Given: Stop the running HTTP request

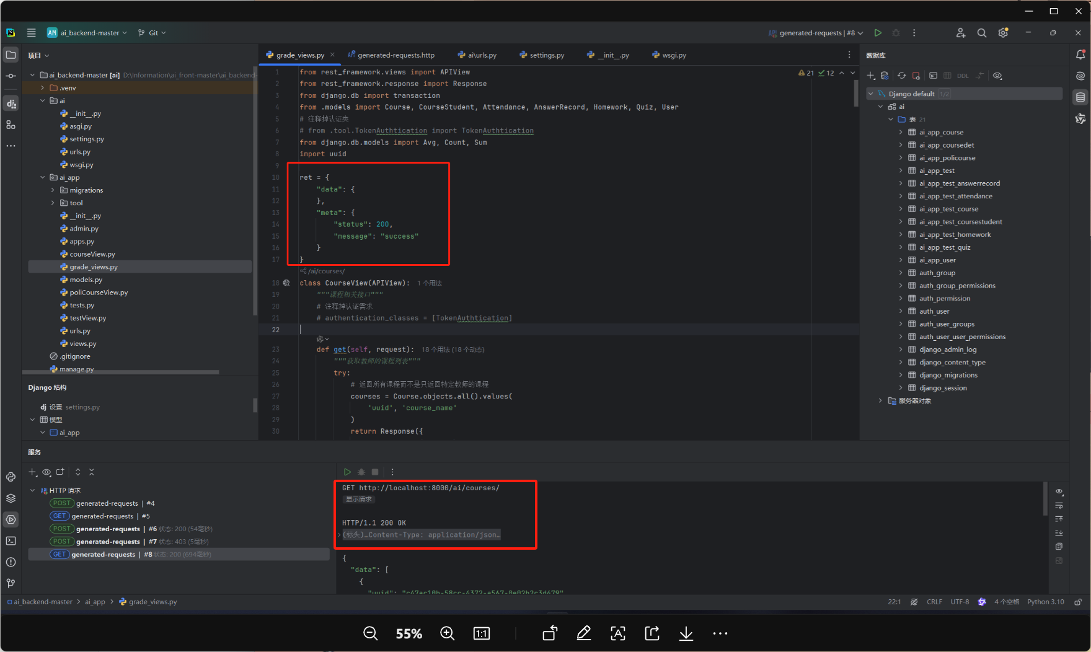Looking at the screenshot, I should coord(375,472).
